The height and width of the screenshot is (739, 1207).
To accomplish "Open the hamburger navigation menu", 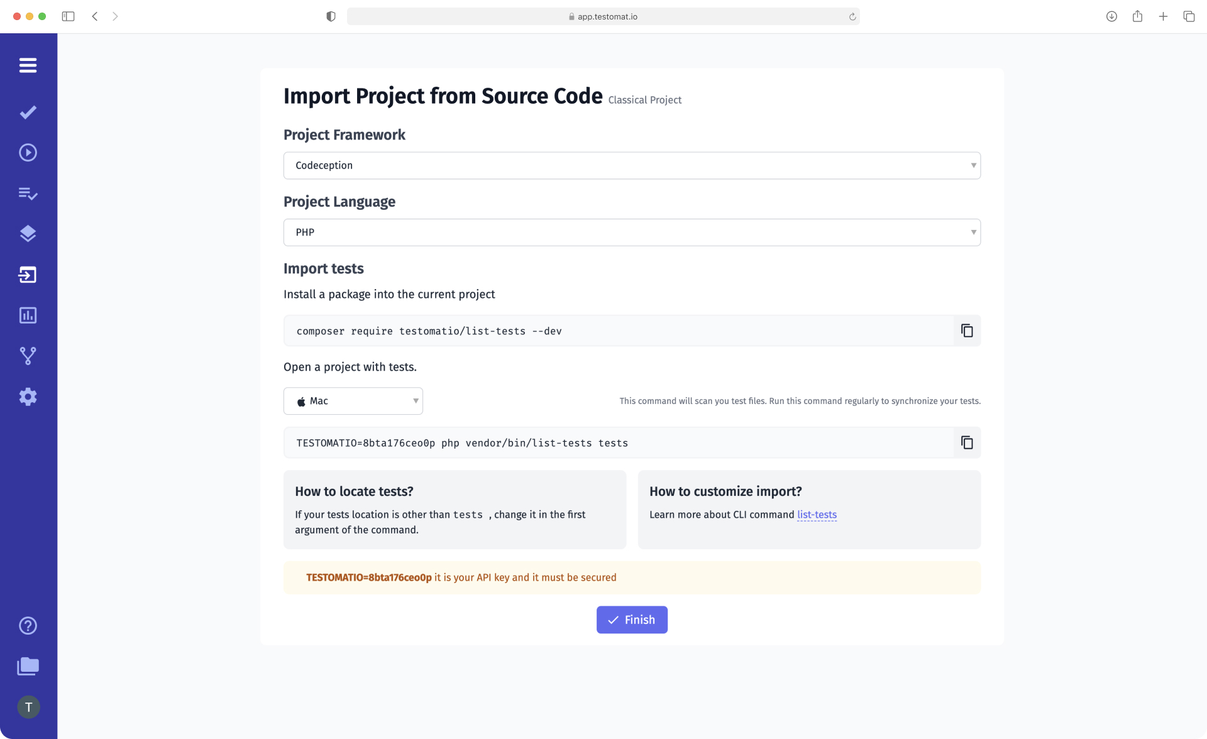I will point(28,65).
